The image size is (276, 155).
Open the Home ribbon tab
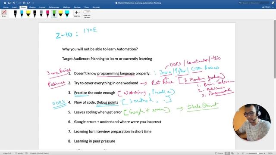[6, 7]
